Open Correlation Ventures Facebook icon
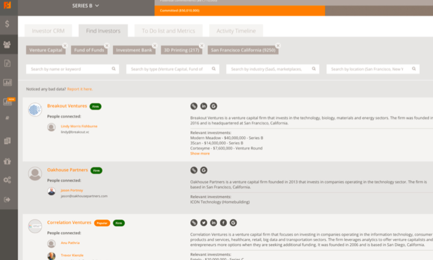This screenshot has width=433, height=260. (x=223, y=222)
